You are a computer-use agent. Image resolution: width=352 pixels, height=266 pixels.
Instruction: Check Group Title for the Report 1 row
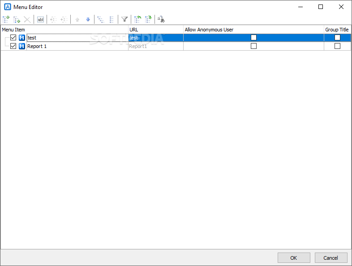click(337, 46)
